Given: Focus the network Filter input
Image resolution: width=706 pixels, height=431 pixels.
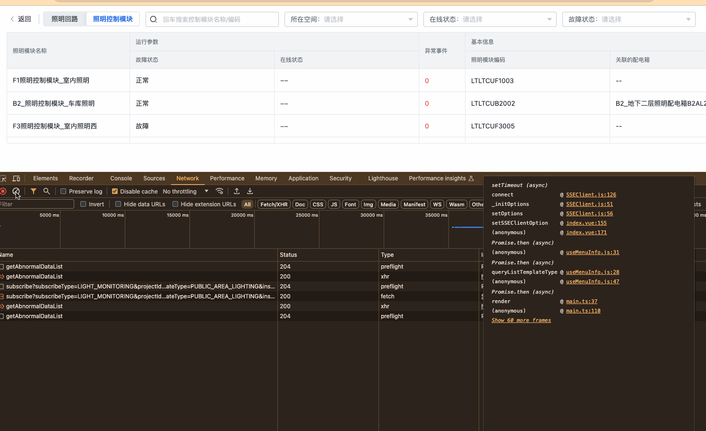Looking at the screenshot, I should (37, 204).
